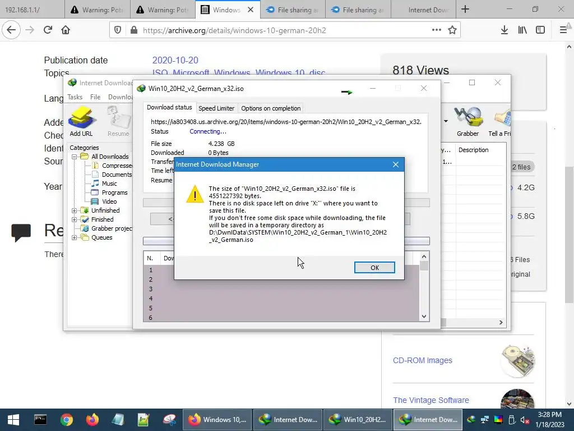Click the Firefox pinned taskbar icon
Viewport: 574px width, 431px height.
tap(92, 420)
